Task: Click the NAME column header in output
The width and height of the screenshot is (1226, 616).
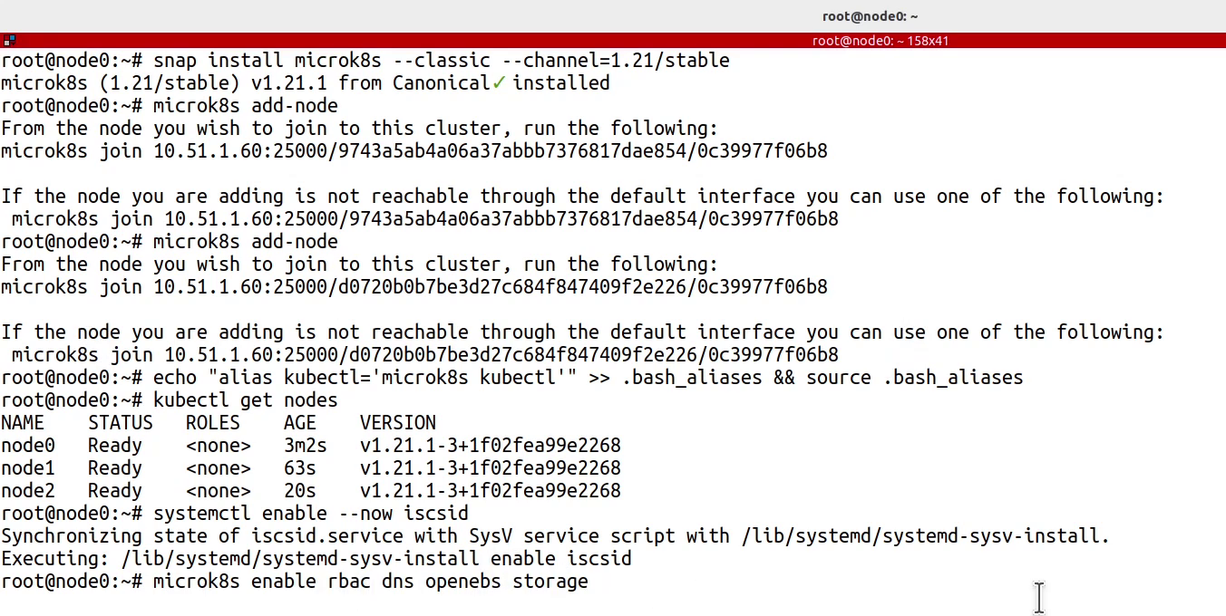Action: (23, 423)
